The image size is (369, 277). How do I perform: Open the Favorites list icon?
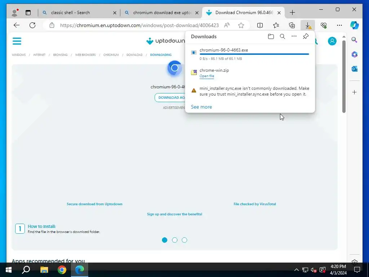[x=276, y=25]
